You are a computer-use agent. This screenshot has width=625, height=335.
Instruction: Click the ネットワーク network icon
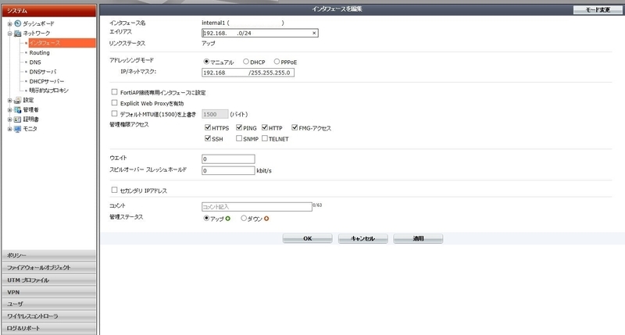click(17, 34)
